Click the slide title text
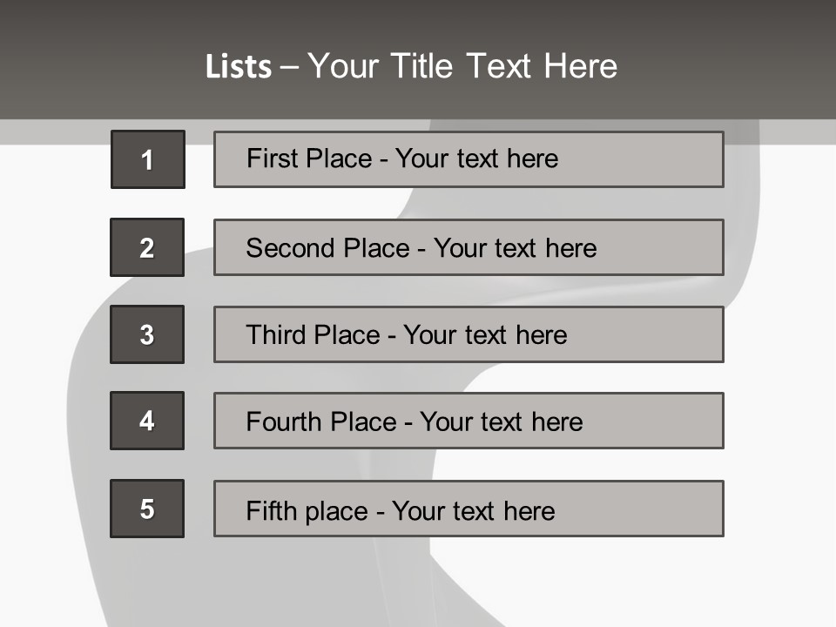The image size is (836, 627). tap(411, 66)
